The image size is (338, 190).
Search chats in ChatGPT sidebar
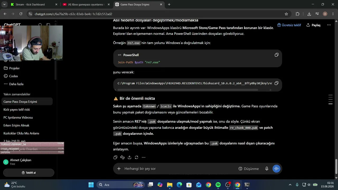[40, 25]
